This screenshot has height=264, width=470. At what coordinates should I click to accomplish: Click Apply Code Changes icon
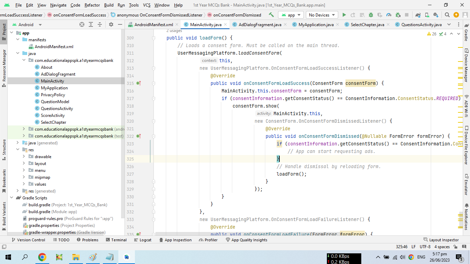pos(362,15)
